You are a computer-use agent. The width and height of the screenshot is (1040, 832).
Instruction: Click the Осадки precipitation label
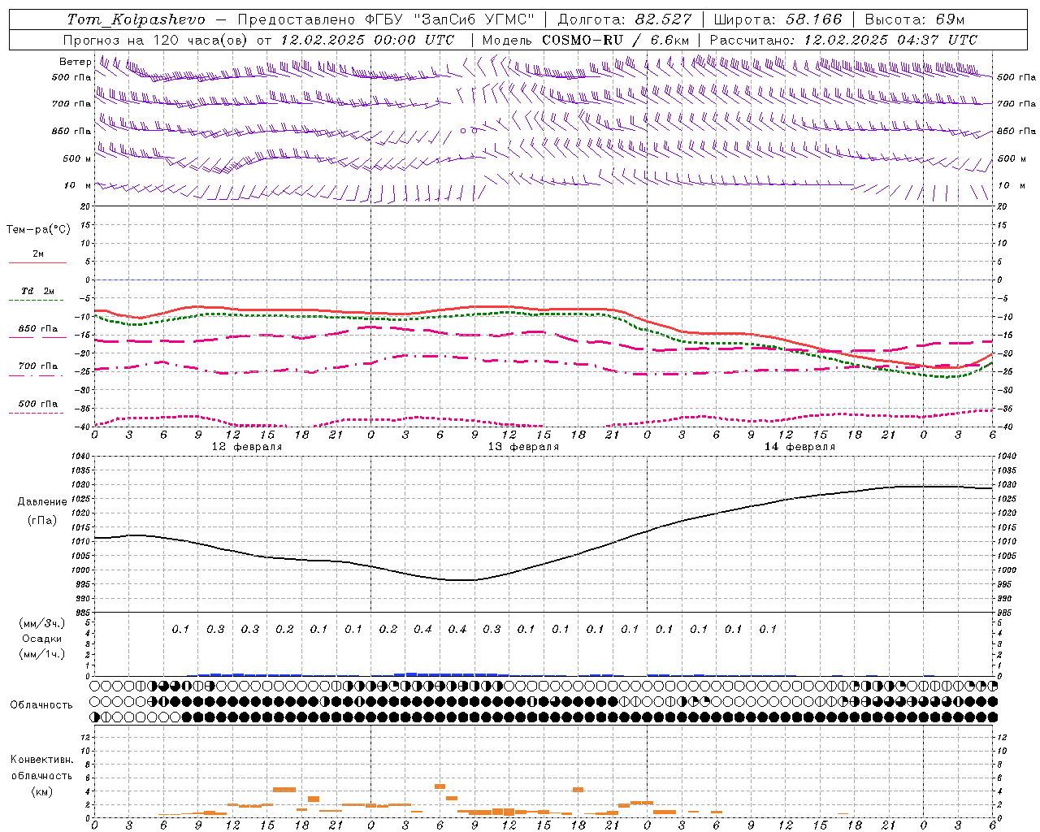(x=42, y=639)
